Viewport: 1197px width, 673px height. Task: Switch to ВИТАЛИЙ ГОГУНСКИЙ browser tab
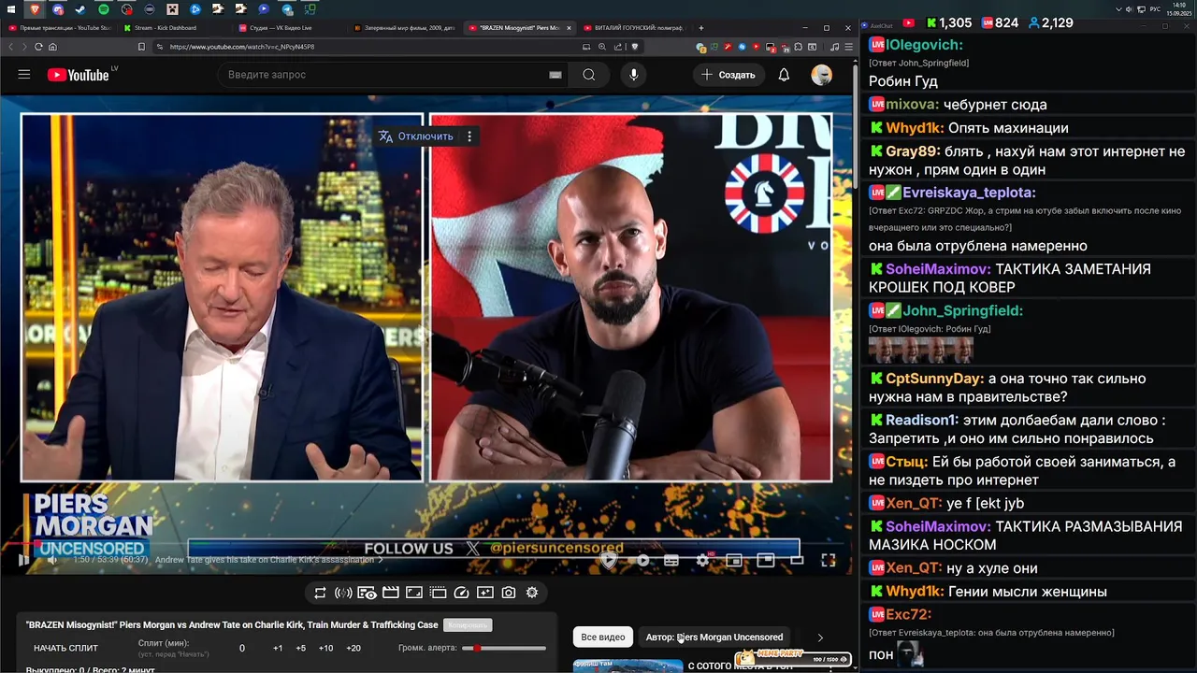[x=632, y=28]
